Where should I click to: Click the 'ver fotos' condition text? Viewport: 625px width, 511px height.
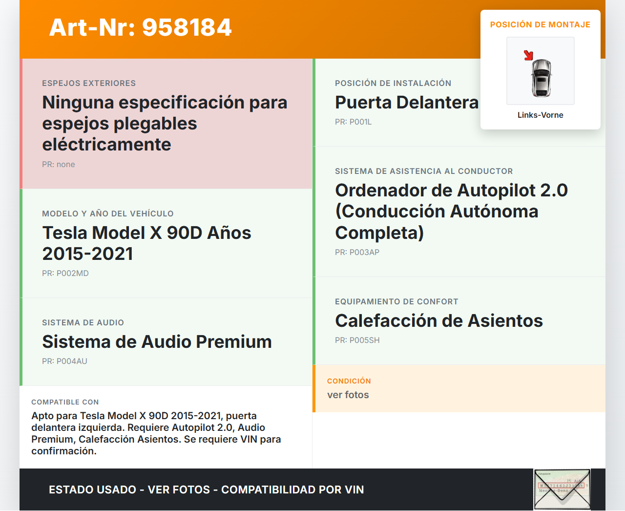coord(348,395)
